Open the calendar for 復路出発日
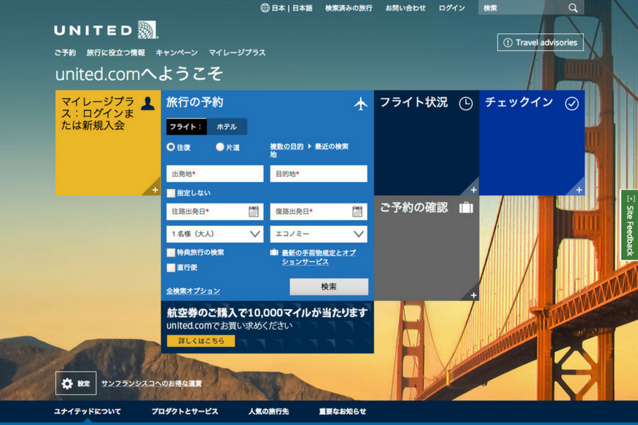The height and width of the screenshot is (425, 638). [357, 211]
